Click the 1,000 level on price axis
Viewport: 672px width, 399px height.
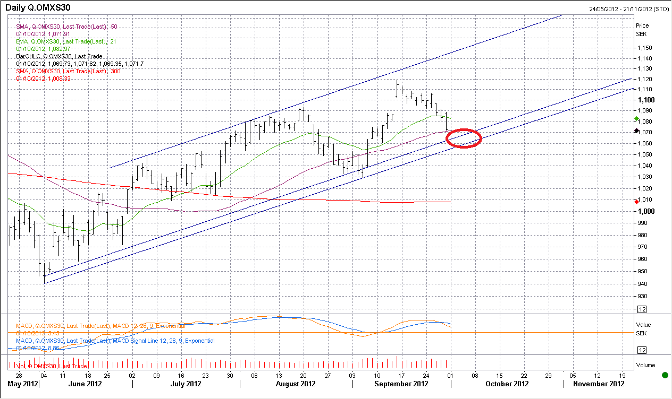pos(645,211)
